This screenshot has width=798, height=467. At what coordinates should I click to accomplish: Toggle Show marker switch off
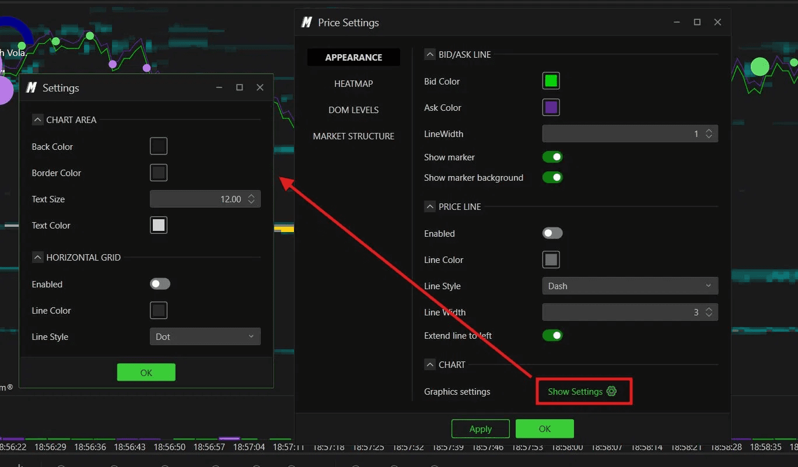point(552,157)
